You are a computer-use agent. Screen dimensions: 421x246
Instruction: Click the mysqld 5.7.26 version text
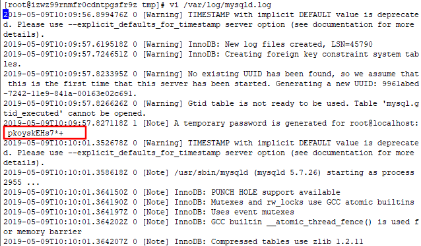tap(287, 172)
